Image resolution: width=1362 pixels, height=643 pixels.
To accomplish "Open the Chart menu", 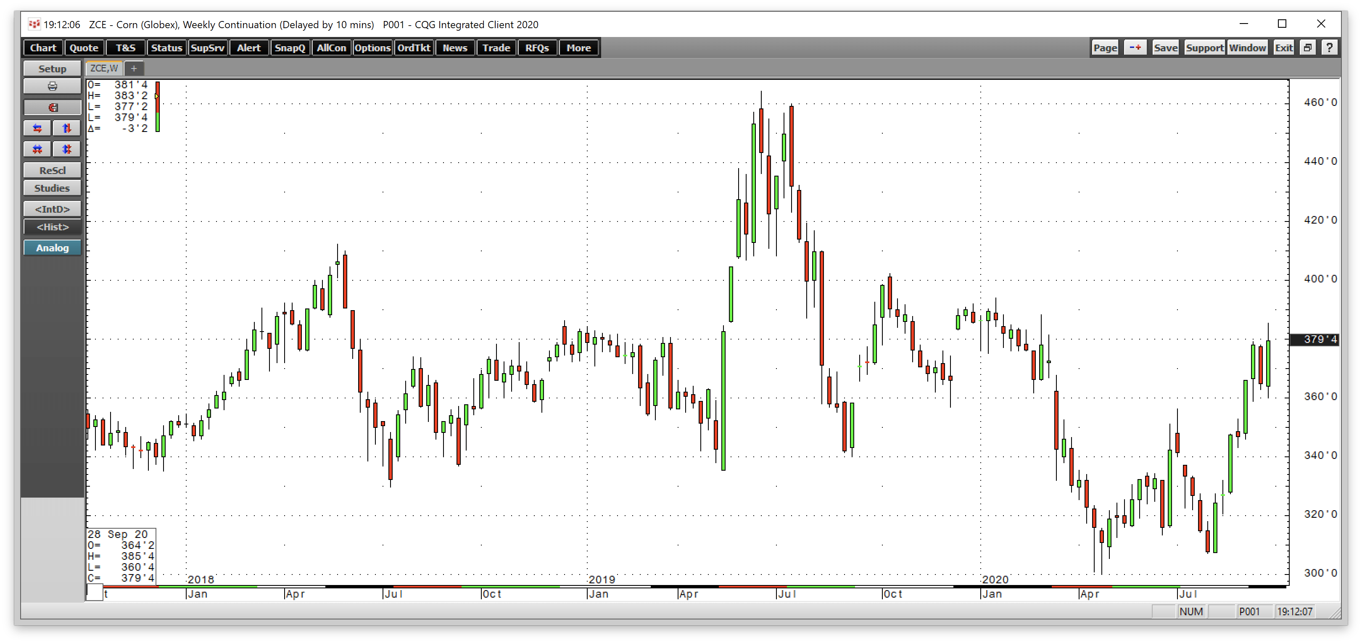I will click(x=43, y=47).
